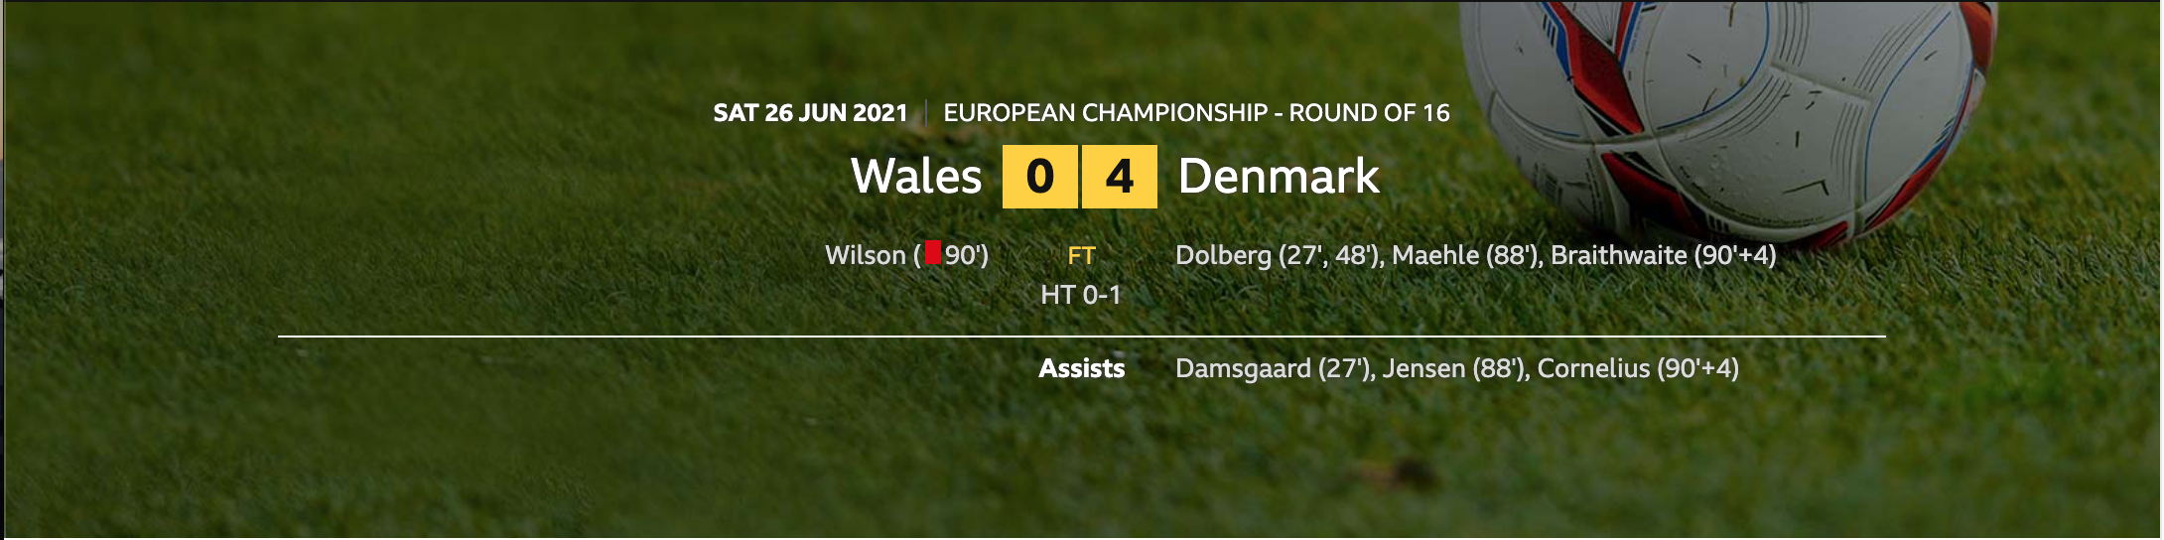Viewport: 2164px width, 540px height.
Task: Select assist Jensen (88')
Action: tap(1456, 368)
